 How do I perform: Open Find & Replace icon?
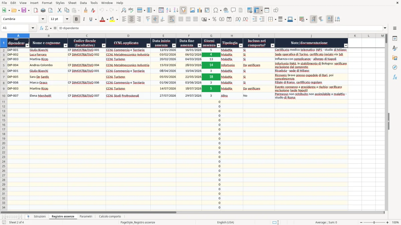coord(124,10)
